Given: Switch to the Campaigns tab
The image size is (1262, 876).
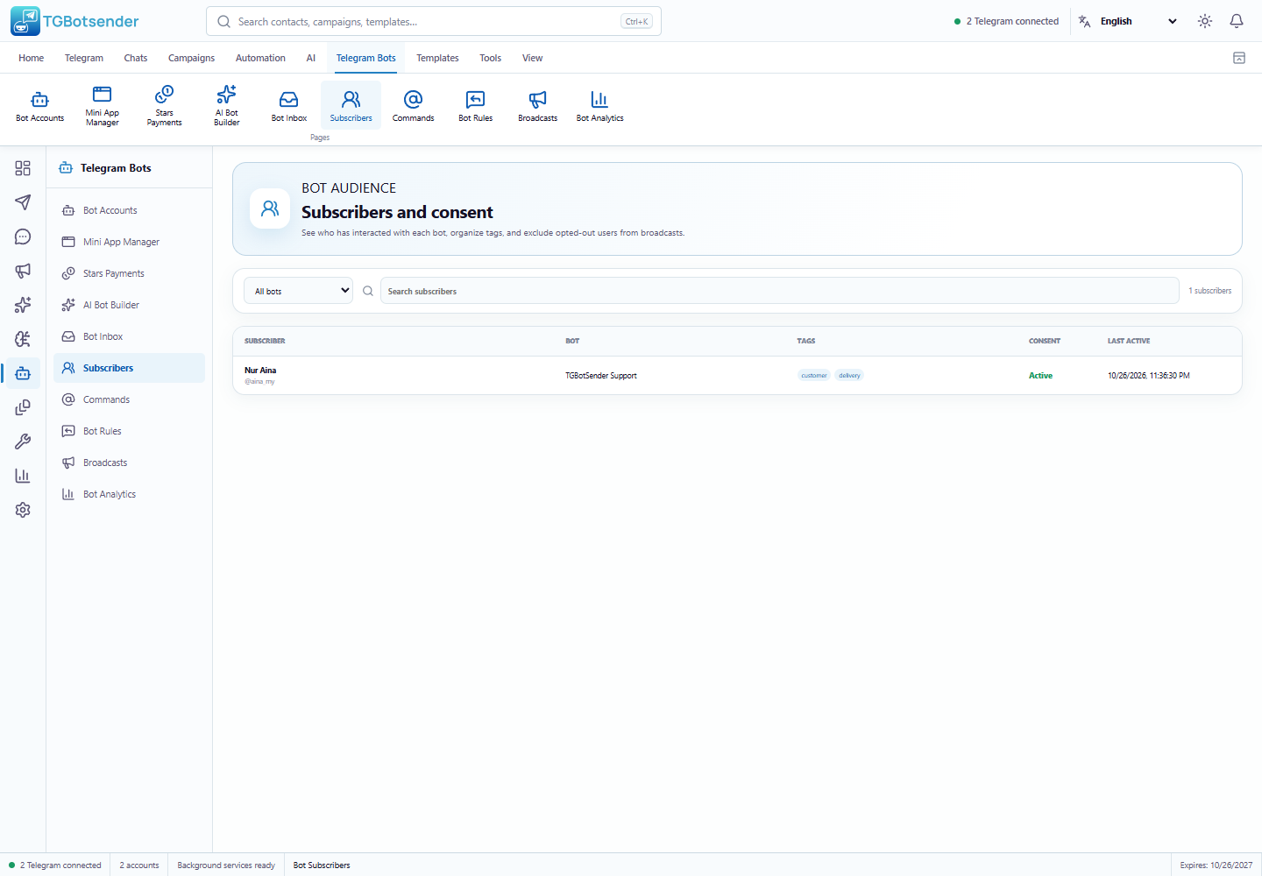Looking at the screenshot, I should [x=191, y=58].
